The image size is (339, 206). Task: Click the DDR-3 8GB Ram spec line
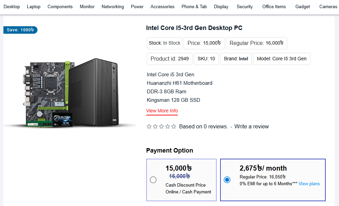click(x=167, y=92)
